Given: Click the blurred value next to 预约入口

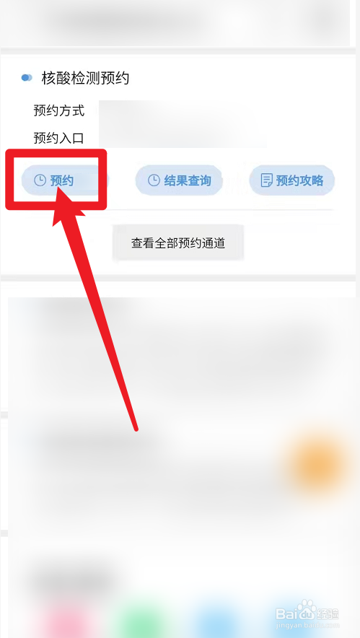Looking at the screenshot, I should tap(183, 138).
